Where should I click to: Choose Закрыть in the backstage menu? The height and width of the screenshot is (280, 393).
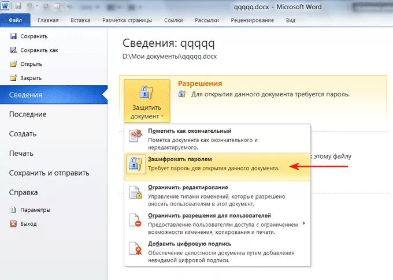click(31, 78)
